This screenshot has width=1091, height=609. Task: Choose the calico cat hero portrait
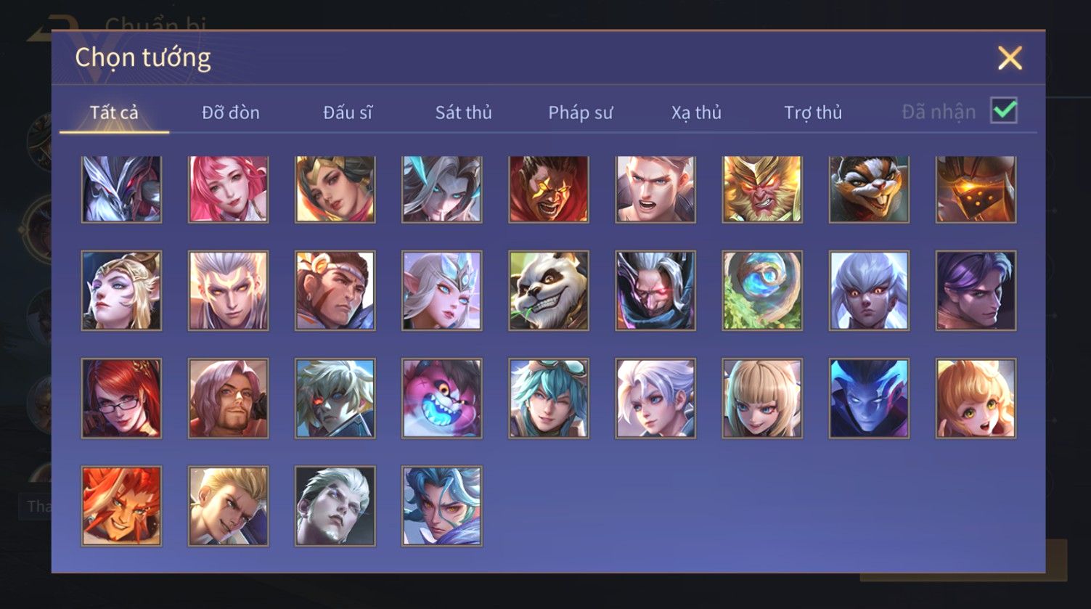click(869, 189)
